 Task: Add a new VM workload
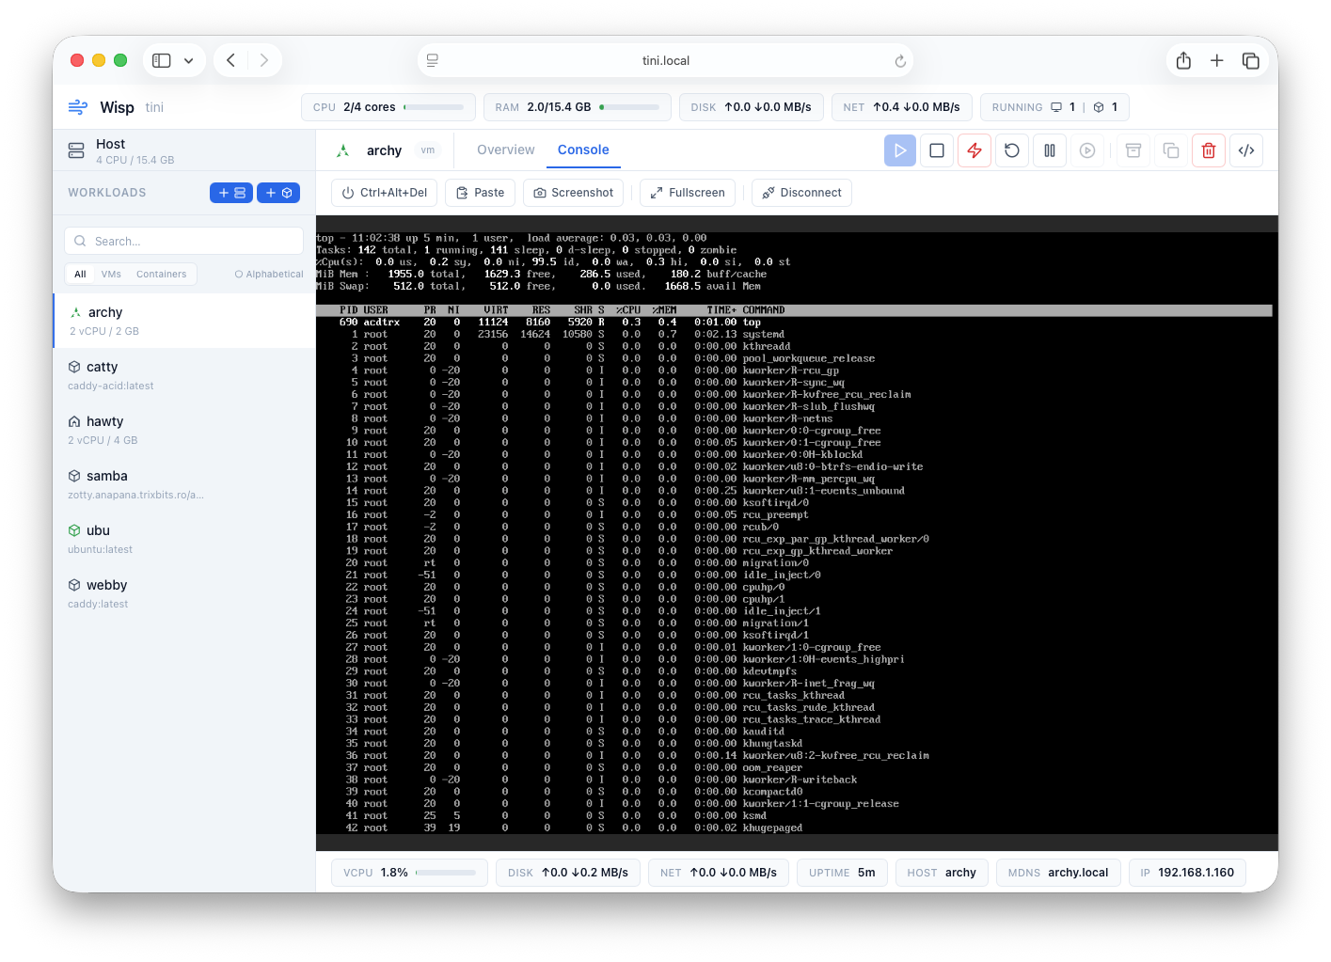click(x=231, y=193)
